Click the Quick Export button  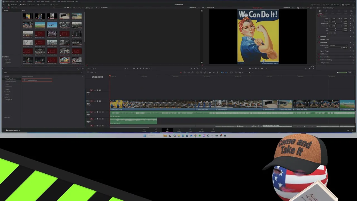coord(315,5)
